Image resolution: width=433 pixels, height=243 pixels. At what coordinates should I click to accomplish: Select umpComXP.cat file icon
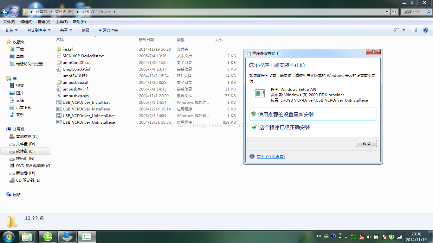pyautogui.click(x=59, y=62)
